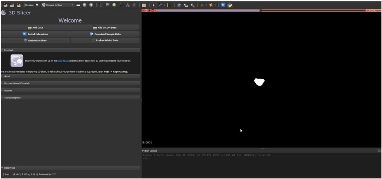
Task: Click the R label in slice controller
Action: pos(146,10)
